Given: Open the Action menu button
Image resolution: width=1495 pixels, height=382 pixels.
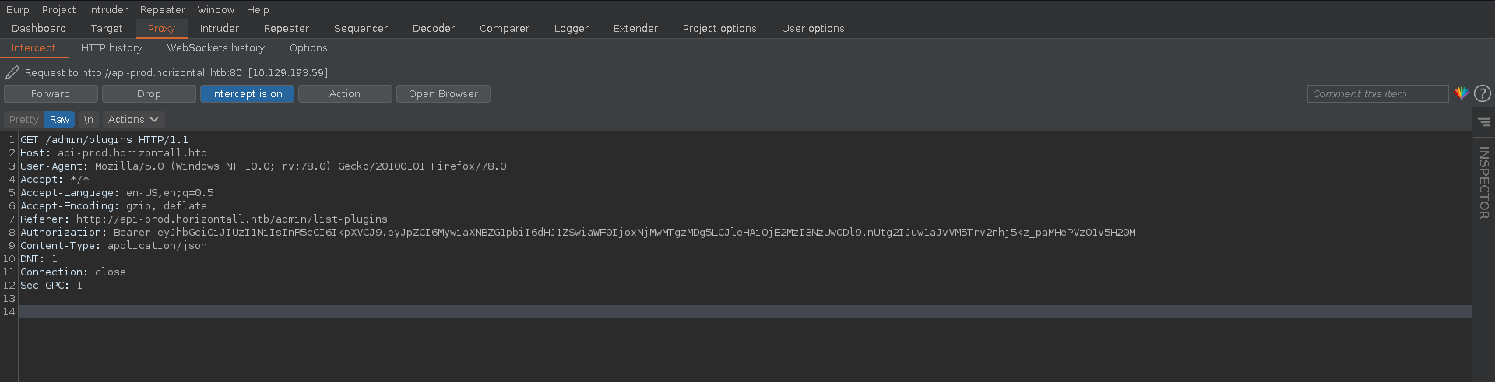Looking at the screenshot, I should click(345, 93).
